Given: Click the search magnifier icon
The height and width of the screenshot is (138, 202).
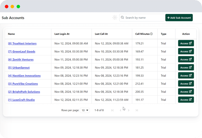Looking at the screenshot, I should coord(122,17).
